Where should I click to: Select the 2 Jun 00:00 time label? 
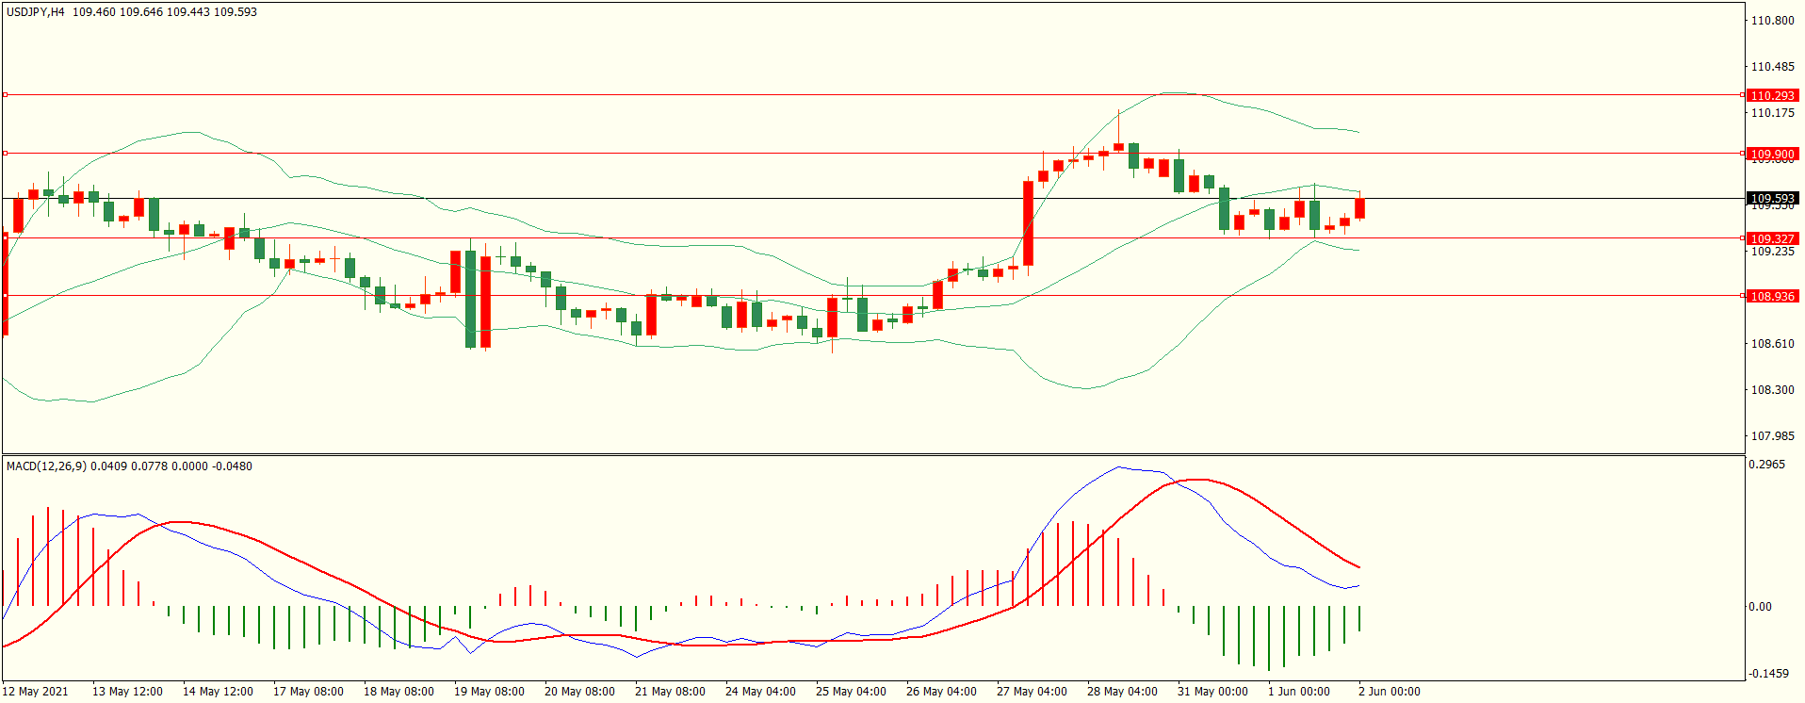tap(1389, 692)
